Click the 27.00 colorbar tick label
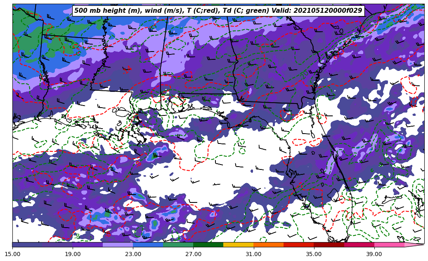Viewport: 428px width, 261px height. 193,254
